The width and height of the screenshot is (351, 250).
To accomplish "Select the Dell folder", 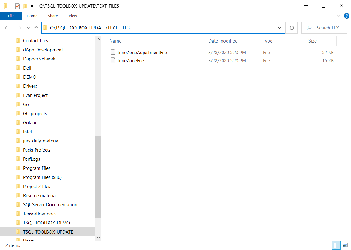I will tap(27, 68).
